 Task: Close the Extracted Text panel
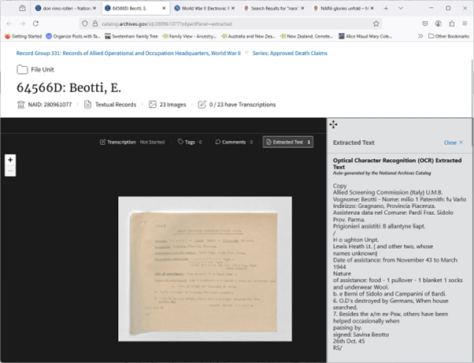452,143
